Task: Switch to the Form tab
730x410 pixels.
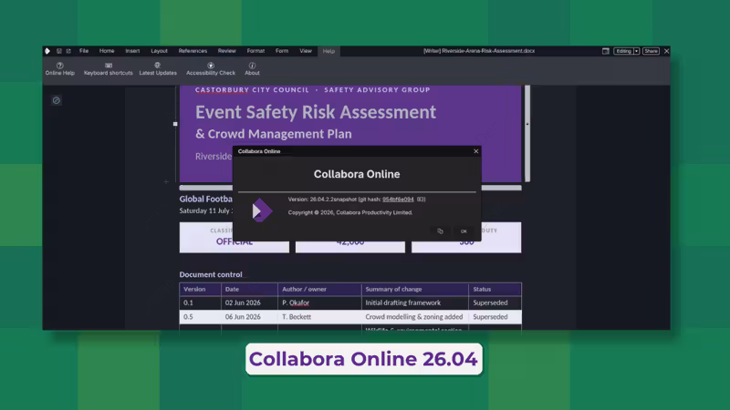Action: 282,51
